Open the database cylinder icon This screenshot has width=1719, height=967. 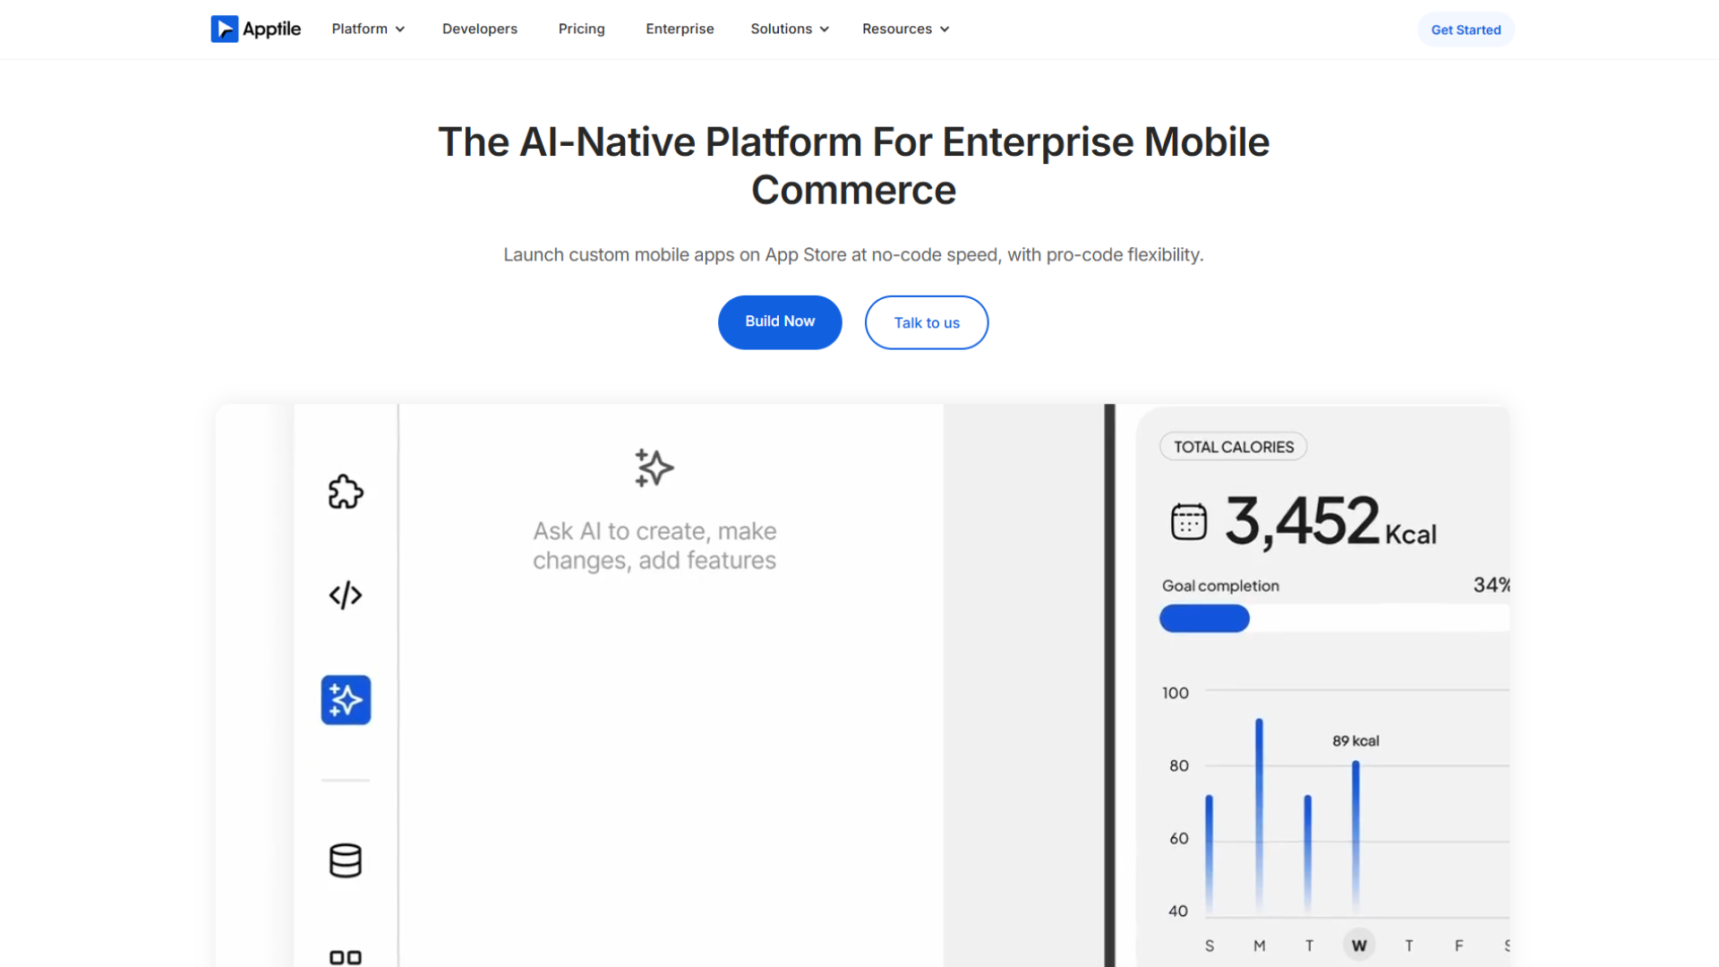point(346,860)
